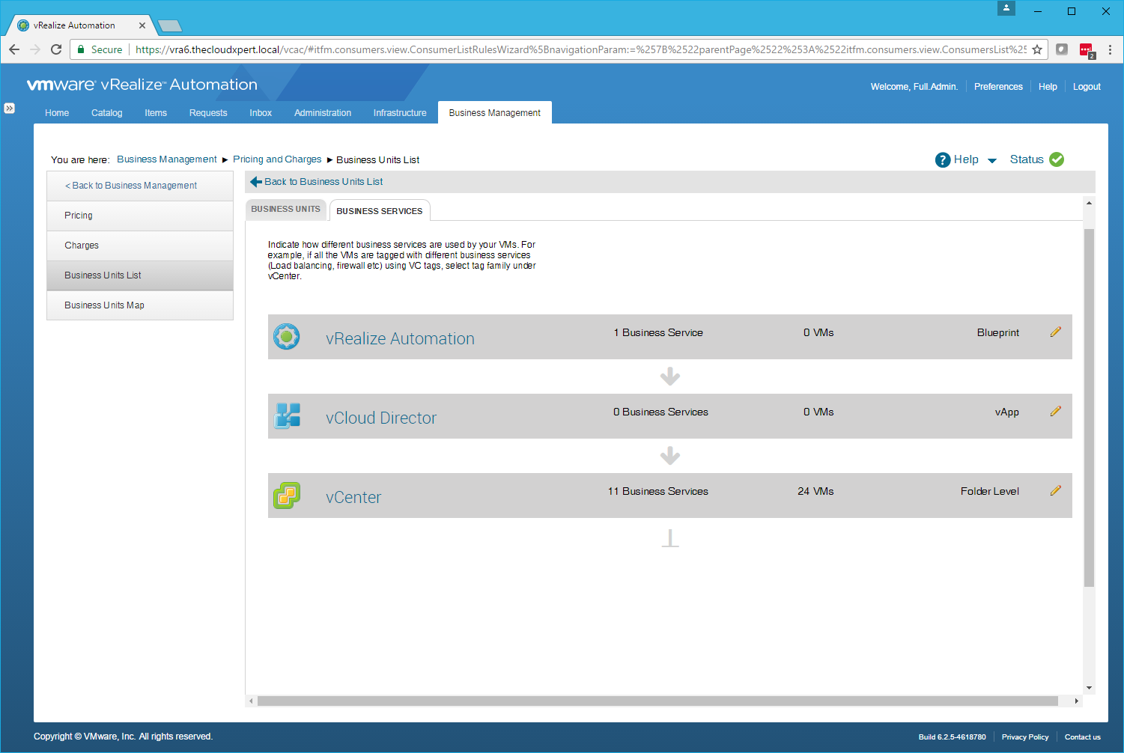Viewport: 1124px width, 753px height.
Task: Click the Logout link
Action: [x=1087, y=87]
